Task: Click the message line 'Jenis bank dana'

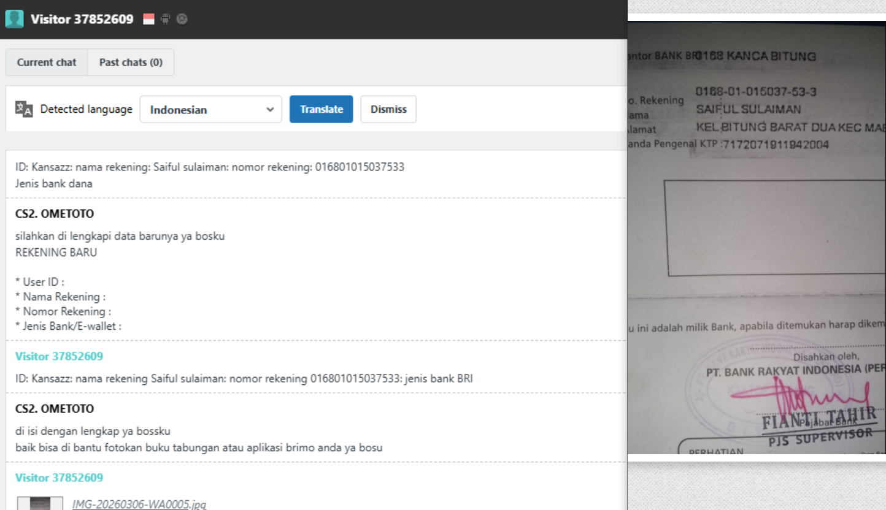Action: coord(54,183)
